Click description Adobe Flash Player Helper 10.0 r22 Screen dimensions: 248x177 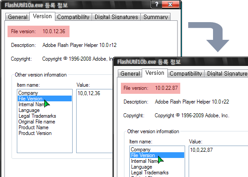(x=192, y=102)
